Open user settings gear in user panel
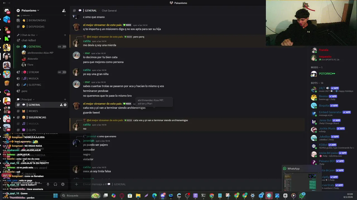357x200 pixels. (63, 184)
